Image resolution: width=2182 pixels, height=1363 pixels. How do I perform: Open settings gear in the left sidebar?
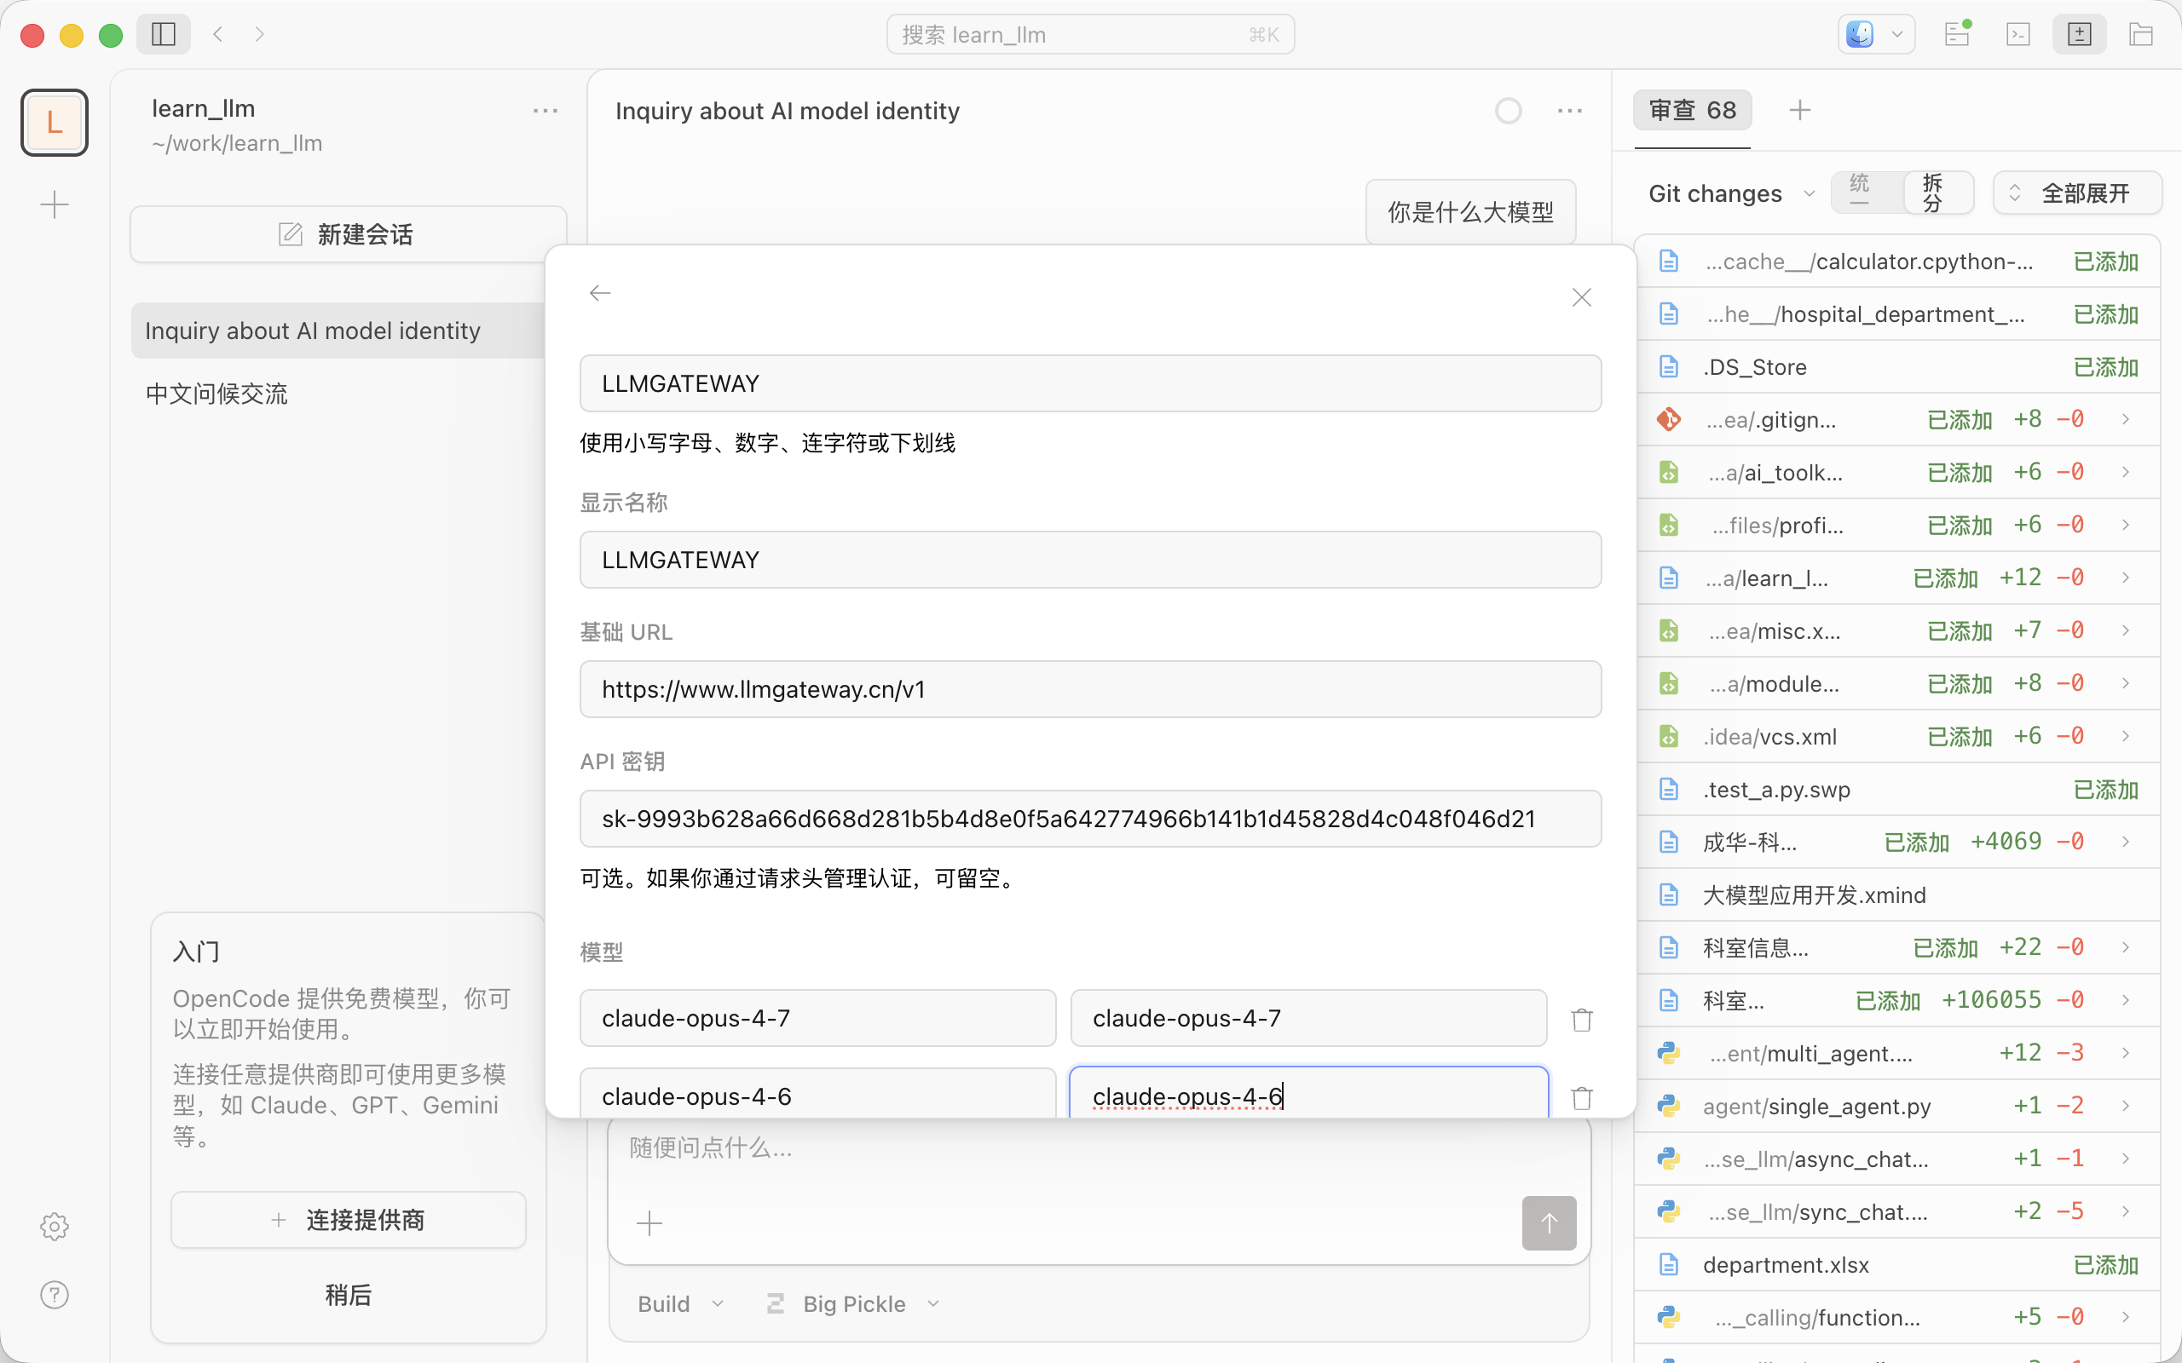[54, 1226]
